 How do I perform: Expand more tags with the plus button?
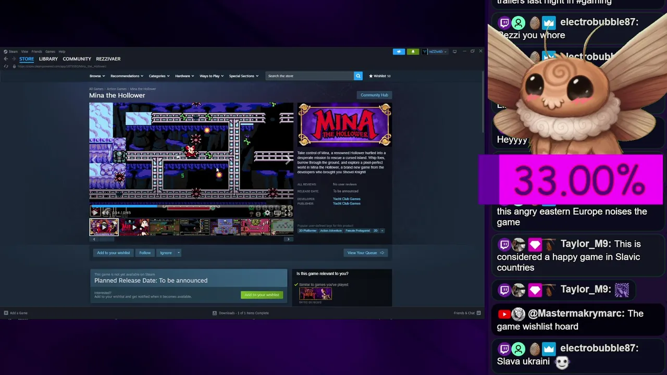click(382, 231)
